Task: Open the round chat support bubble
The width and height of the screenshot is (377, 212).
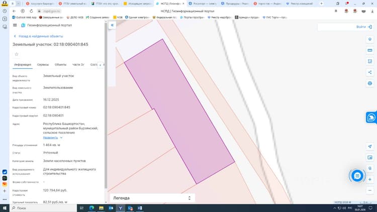Action: 357,176
